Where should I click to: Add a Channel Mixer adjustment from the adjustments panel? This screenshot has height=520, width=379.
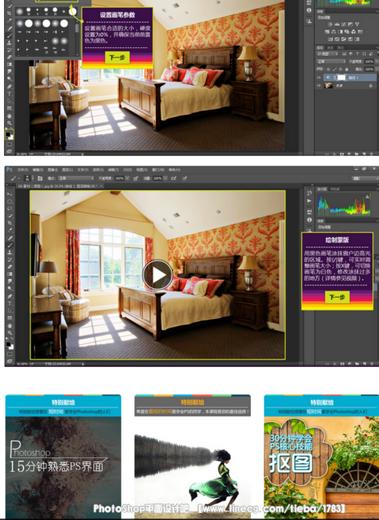[353, 32]
